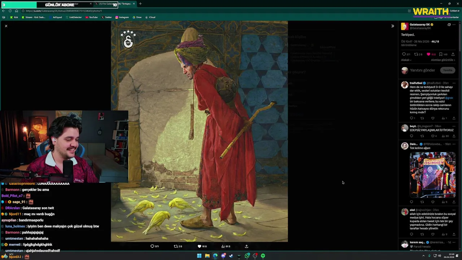462x260 pixels.
Task: Open Kick bookmark
Action: (14, 17)
